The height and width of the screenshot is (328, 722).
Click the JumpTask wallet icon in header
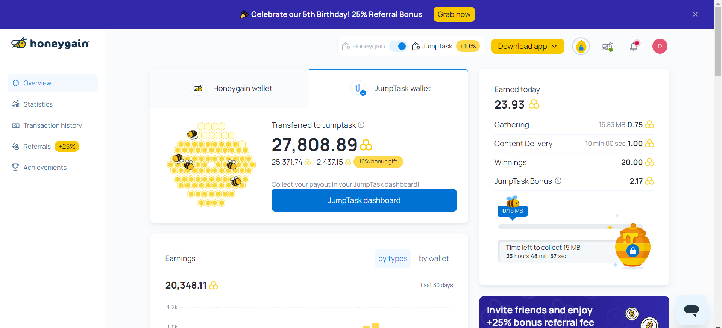[416, 46]
